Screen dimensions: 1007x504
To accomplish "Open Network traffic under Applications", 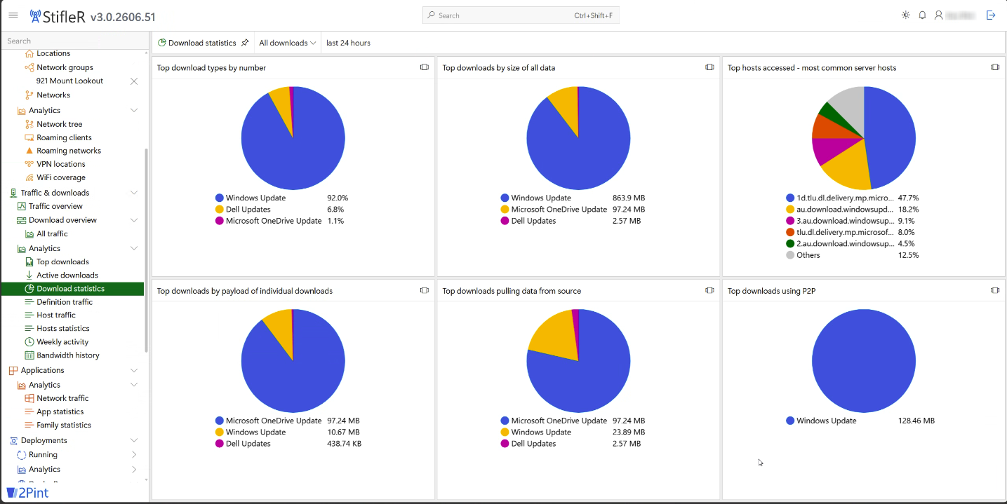I will click(x=62, y=398).
